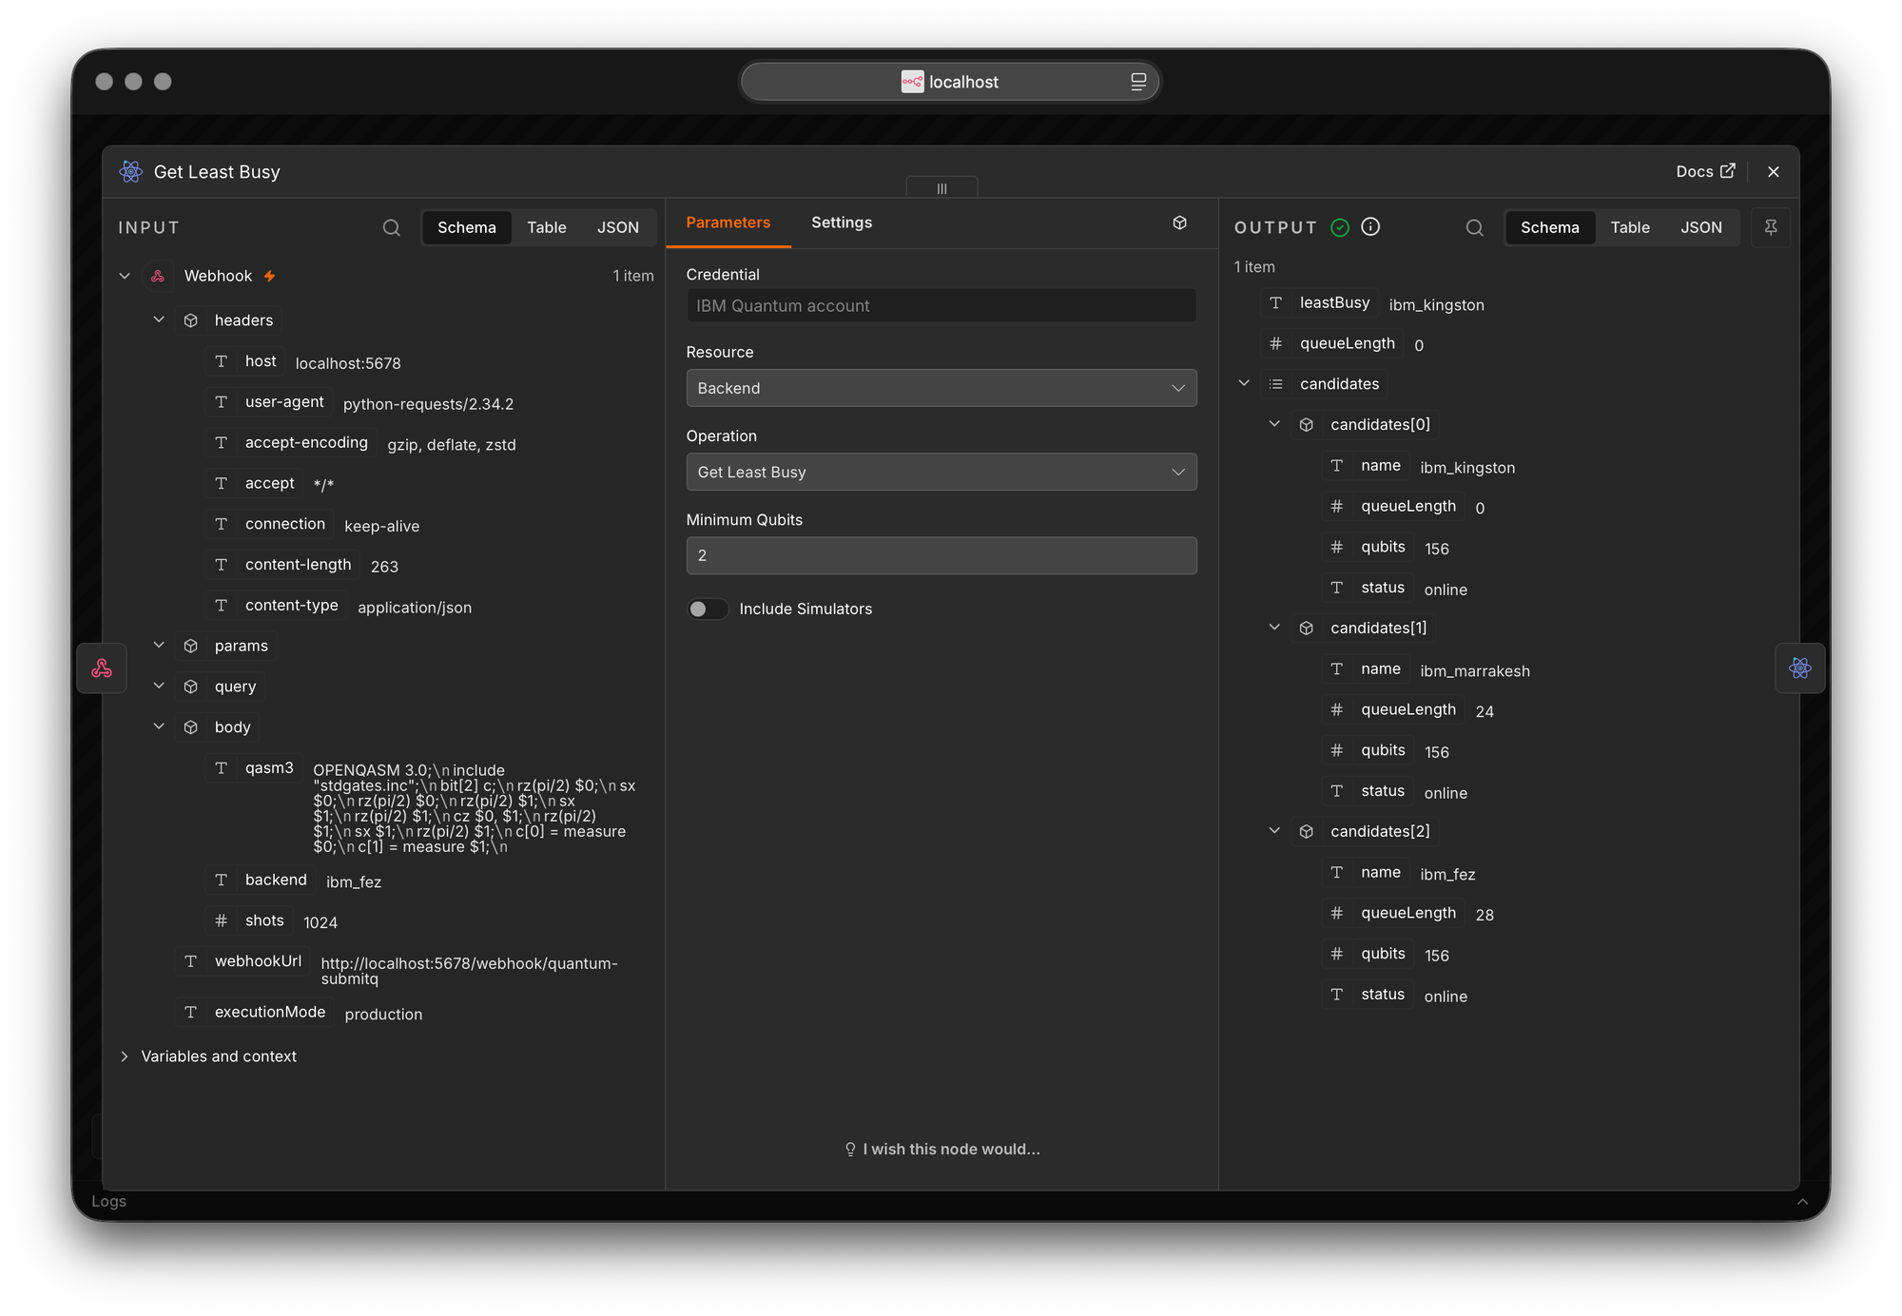
Task: Select output Table view
Action: click(1630, 227)
